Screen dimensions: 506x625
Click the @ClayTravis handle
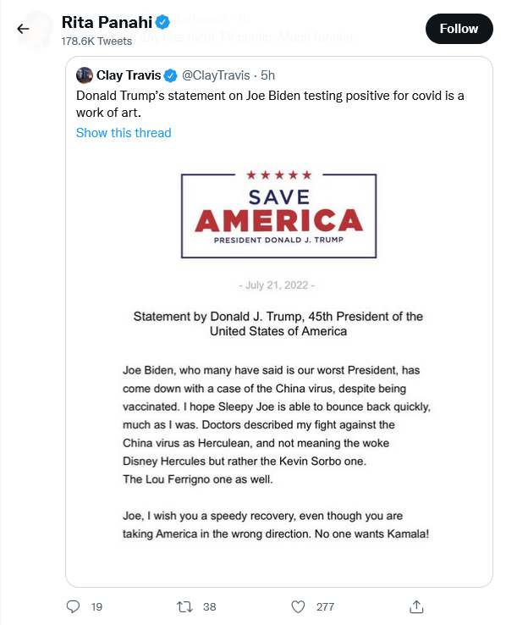[x=216, y=75]
